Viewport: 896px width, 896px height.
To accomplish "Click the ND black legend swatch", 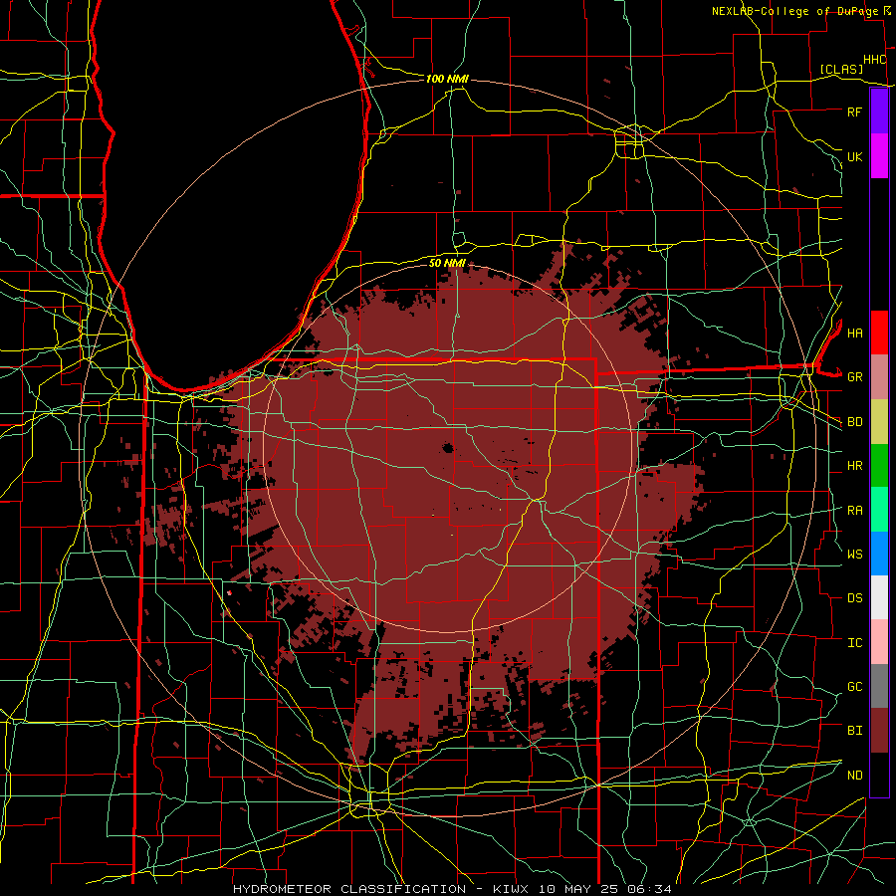I will pyautogui.click(x=879, y=775).
